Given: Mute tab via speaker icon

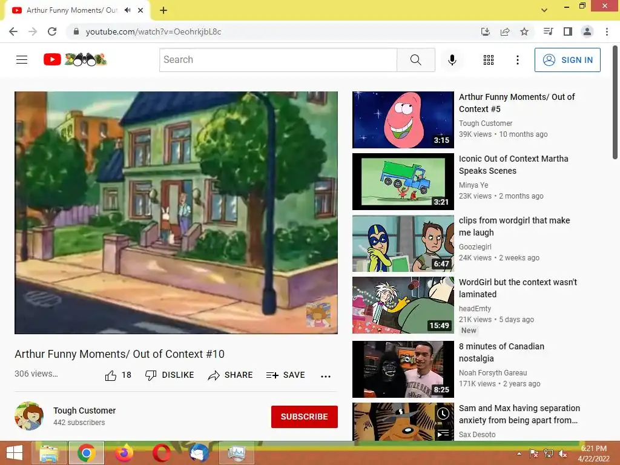Looking at the screenshot, I should 127,10.
